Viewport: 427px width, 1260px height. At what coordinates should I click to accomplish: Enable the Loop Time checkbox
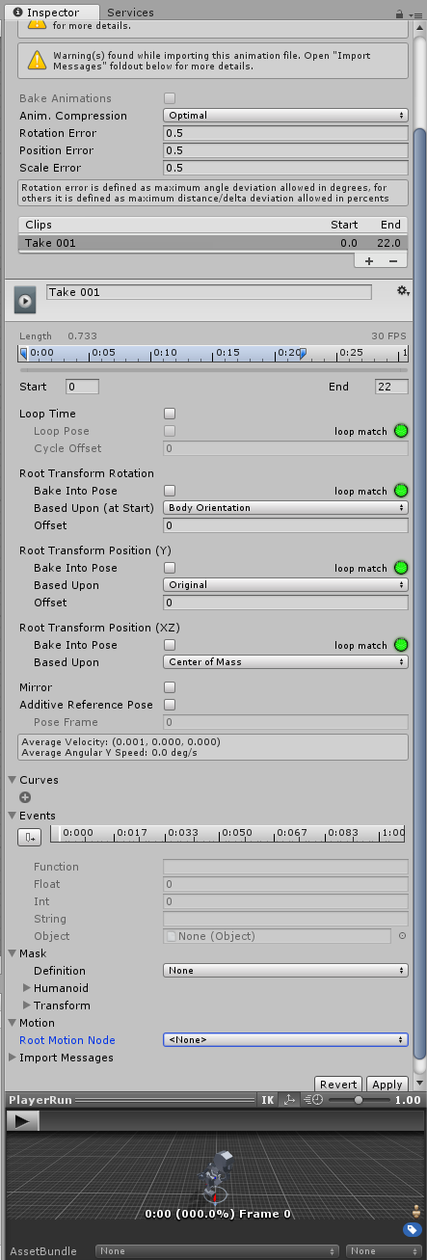click(170, 414)
